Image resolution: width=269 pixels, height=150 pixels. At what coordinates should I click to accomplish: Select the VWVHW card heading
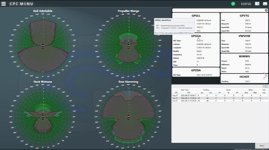(x=244, y=36)
